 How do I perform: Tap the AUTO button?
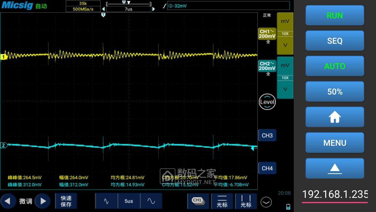335,66
